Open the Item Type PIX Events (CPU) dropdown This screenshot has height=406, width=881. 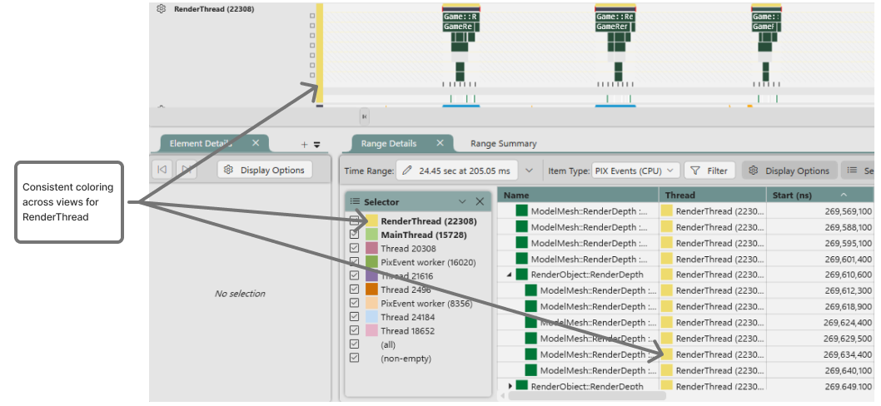click(x=635, y=171)
